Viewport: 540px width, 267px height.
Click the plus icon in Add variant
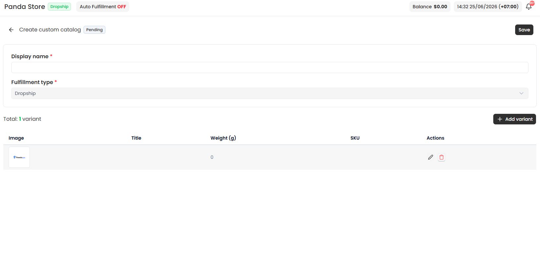(500, 119)
